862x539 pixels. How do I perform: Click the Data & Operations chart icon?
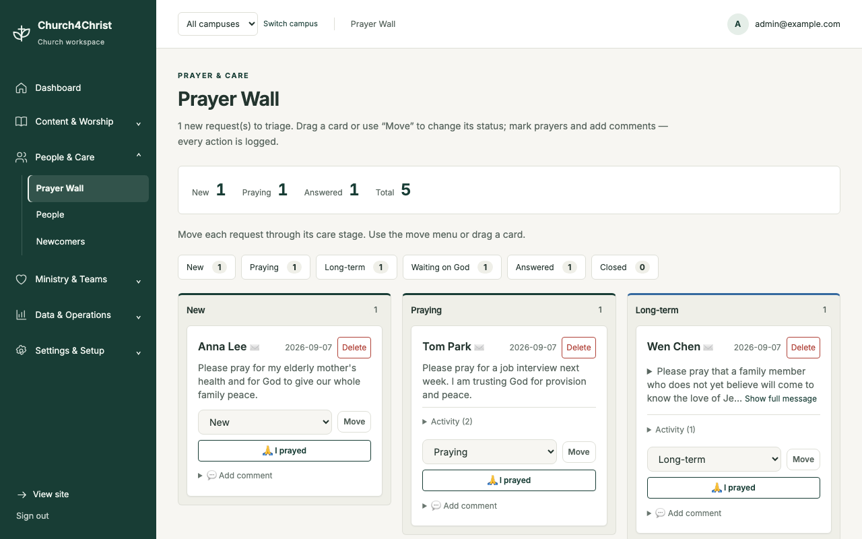click(22, 315)
